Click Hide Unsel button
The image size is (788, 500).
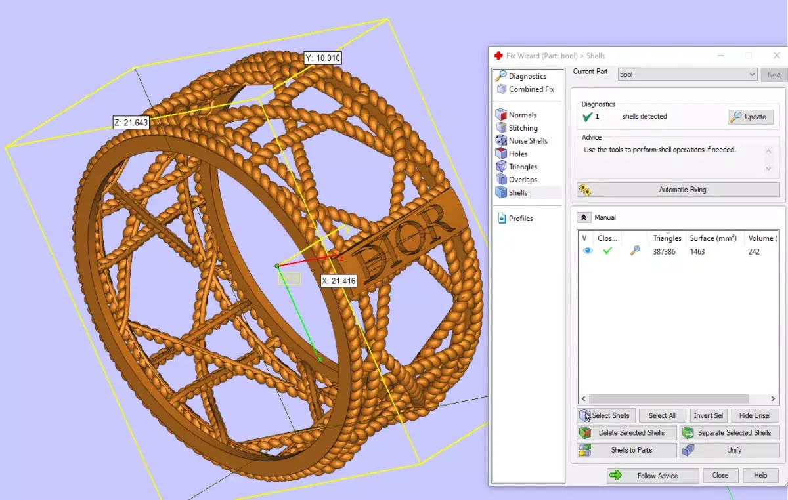pyautogui.click(x=755, y=415)
